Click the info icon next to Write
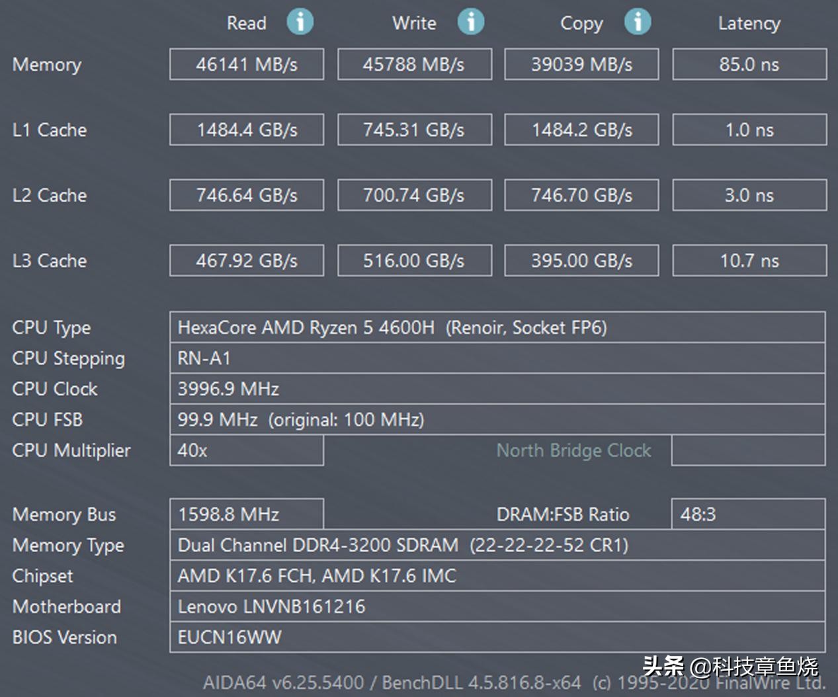Screen dimensions: 838x697 (470, 22)
